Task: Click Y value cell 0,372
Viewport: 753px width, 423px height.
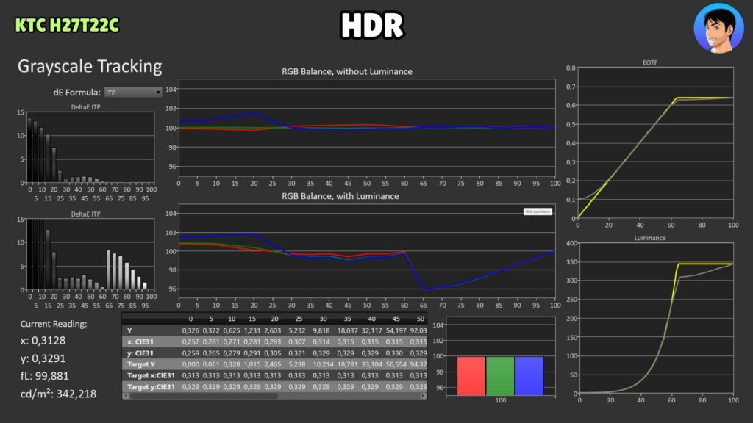Action: pyautogui.click(x=211, y=330)
